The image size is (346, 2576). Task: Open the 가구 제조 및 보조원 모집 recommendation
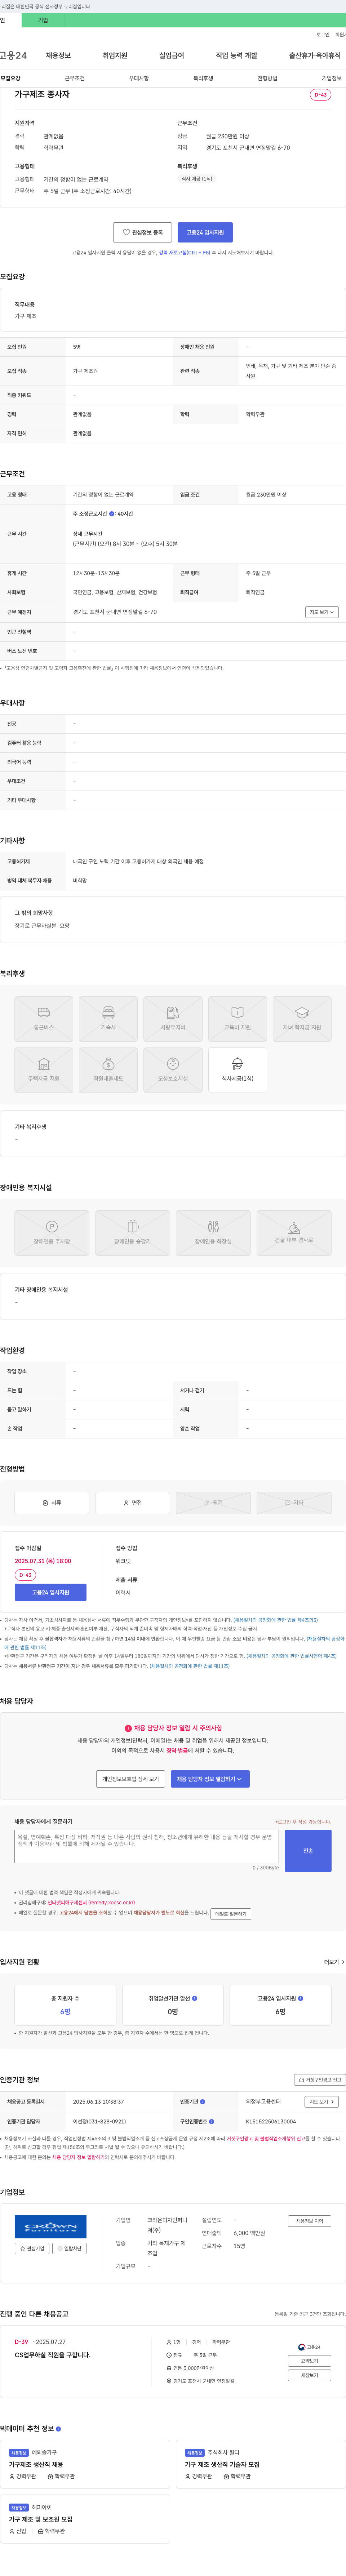coord(41,2519)
